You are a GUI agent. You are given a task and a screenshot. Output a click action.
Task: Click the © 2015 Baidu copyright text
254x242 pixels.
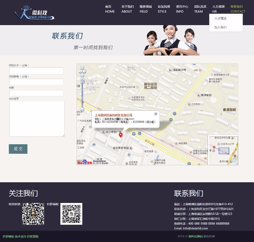pos(101,163)
